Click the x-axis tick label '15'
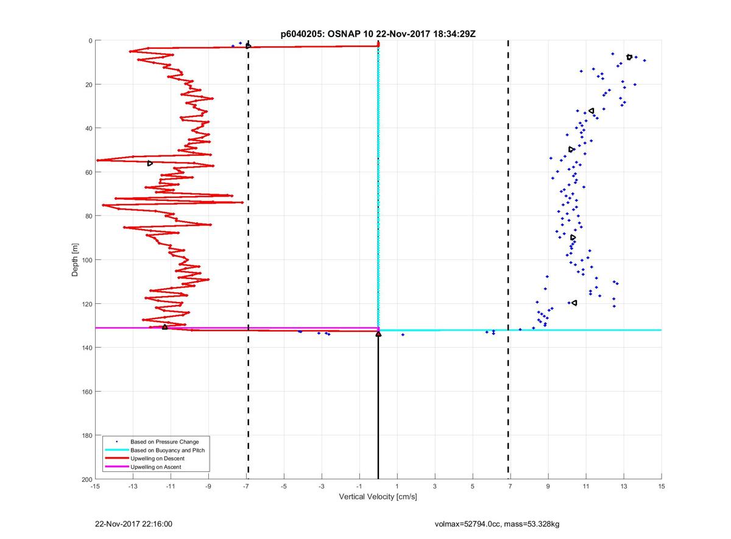The image size is (731, 539). (662, 486)
